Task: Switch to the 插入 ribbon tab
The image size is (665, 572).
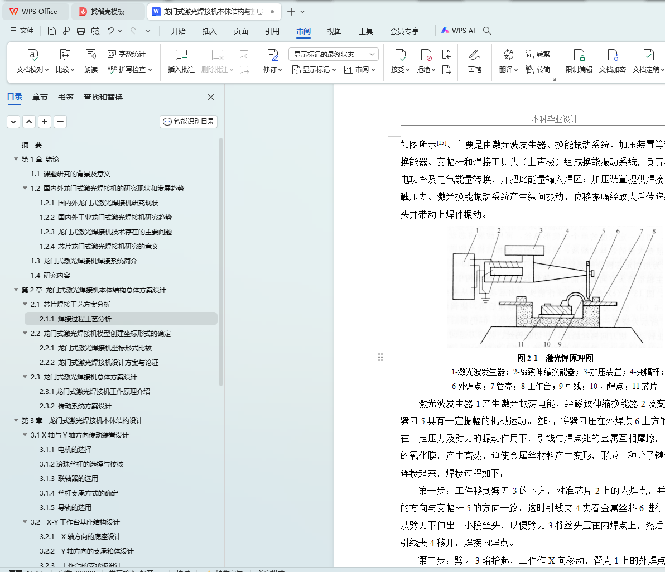Action: pyautogui.click(x=210, y=31)
